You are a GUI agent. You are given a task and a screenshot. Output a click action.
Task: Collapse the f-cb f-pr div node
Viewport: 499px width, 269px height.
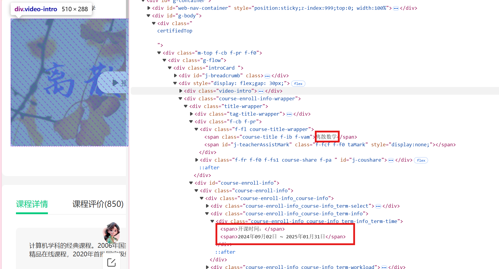click(191, 122)
